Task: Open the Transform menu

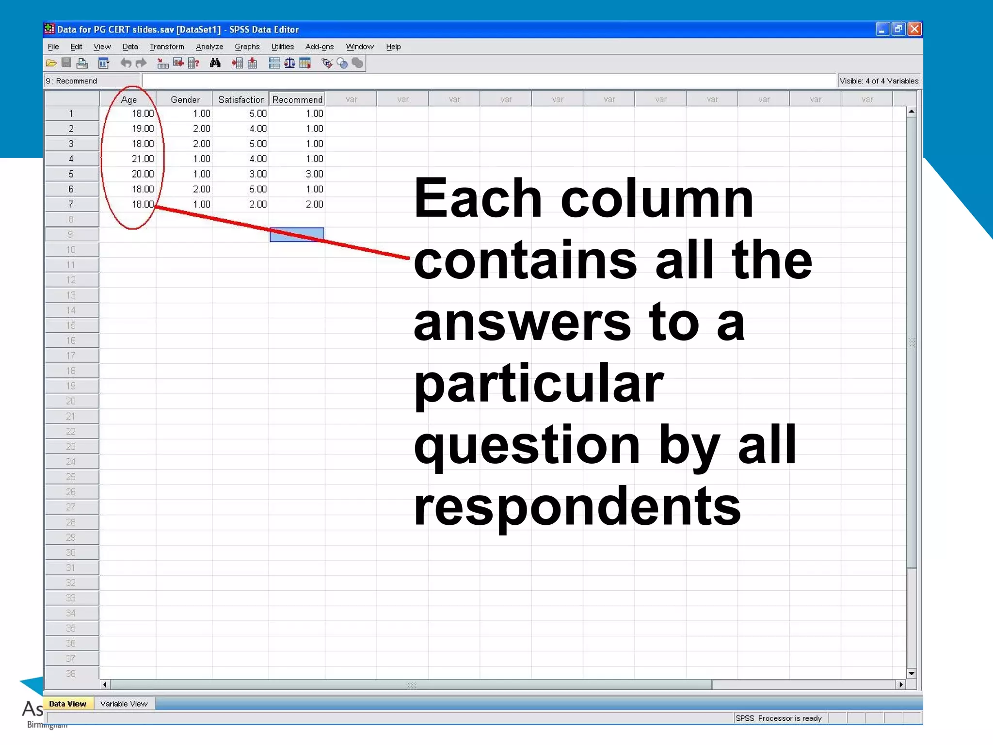Action: 167,47
